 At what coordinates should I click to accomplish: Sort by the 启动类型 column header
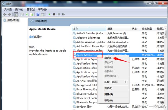click(148, 29)
